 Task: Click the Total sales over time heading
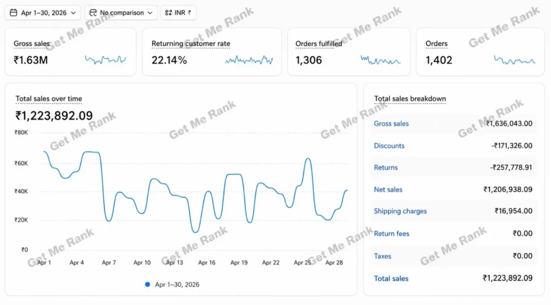point(48,99)
